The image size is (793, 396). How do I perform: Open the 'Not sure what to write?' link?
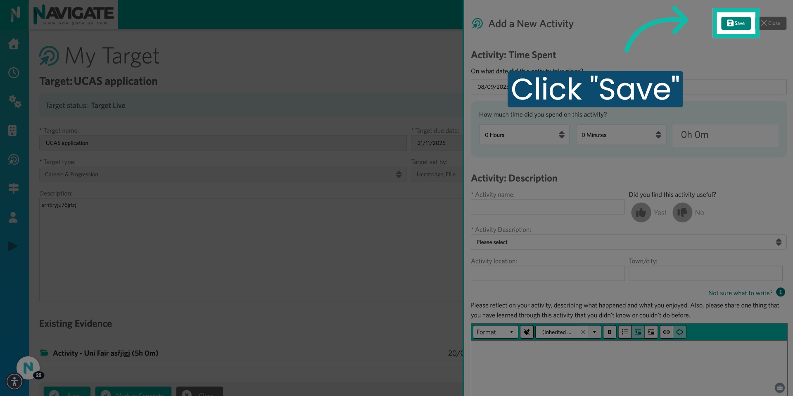point(740,293)
